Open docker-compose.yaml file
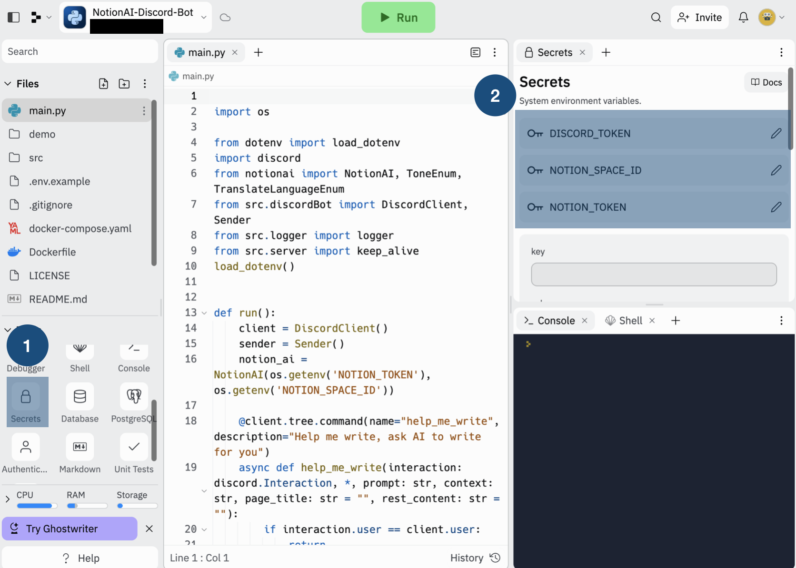Image resolution: width=796 pixels, height=568 pixels. [x=77, y=228]
